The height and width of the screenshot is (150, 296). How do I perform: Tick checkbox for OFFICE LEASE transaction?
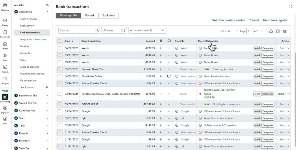60,104
